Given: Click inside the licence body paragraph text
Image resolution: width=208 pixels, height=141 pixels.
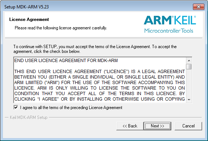Looking at the screenshot, I should click(x=99, y=85).
